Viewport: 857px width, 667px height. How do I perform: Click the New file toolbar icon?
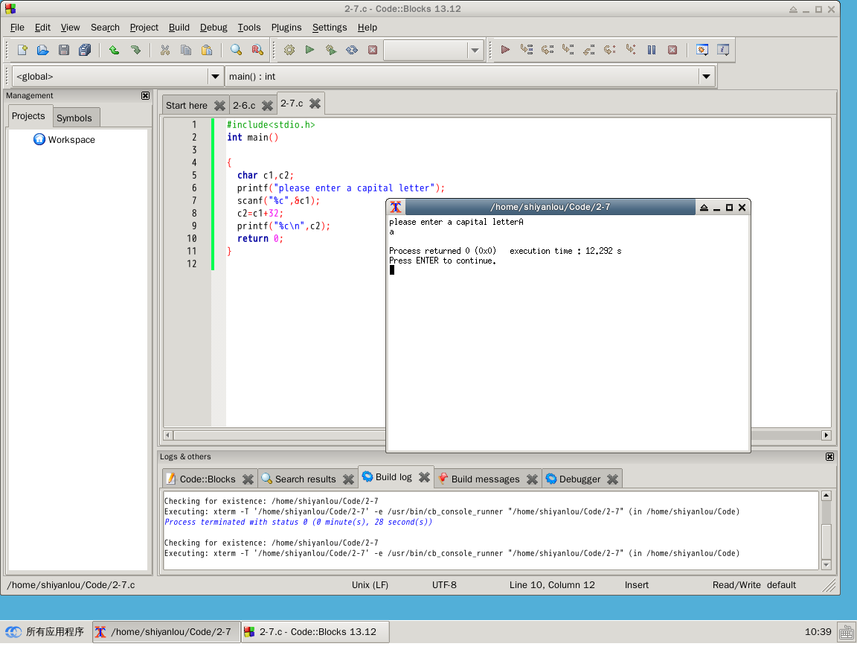coord(22,51)
